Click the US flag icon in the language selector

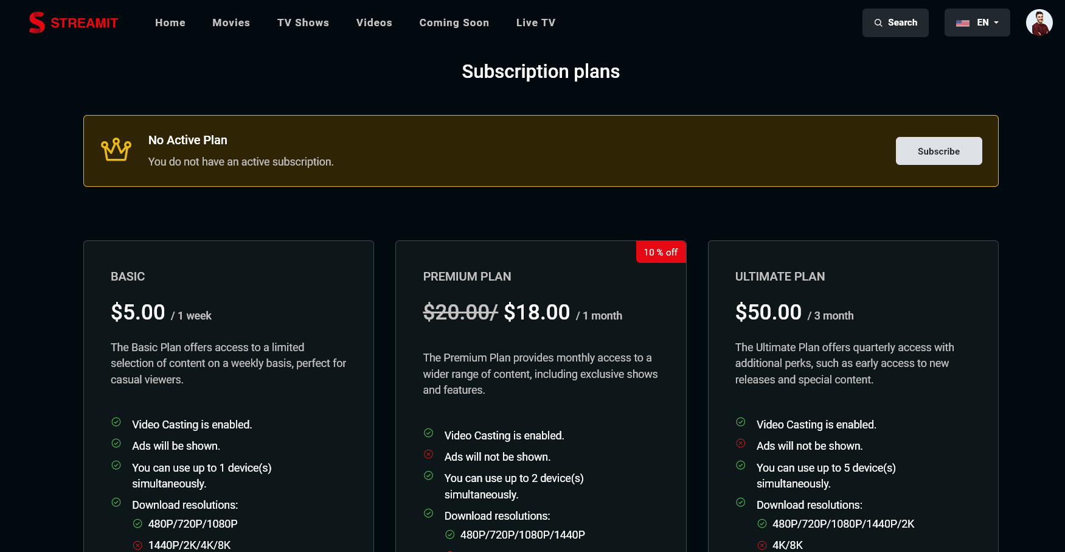click(963, 23)
